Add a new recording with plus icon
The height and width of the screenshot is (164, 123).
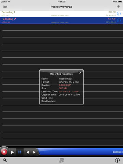pos(119,6)
